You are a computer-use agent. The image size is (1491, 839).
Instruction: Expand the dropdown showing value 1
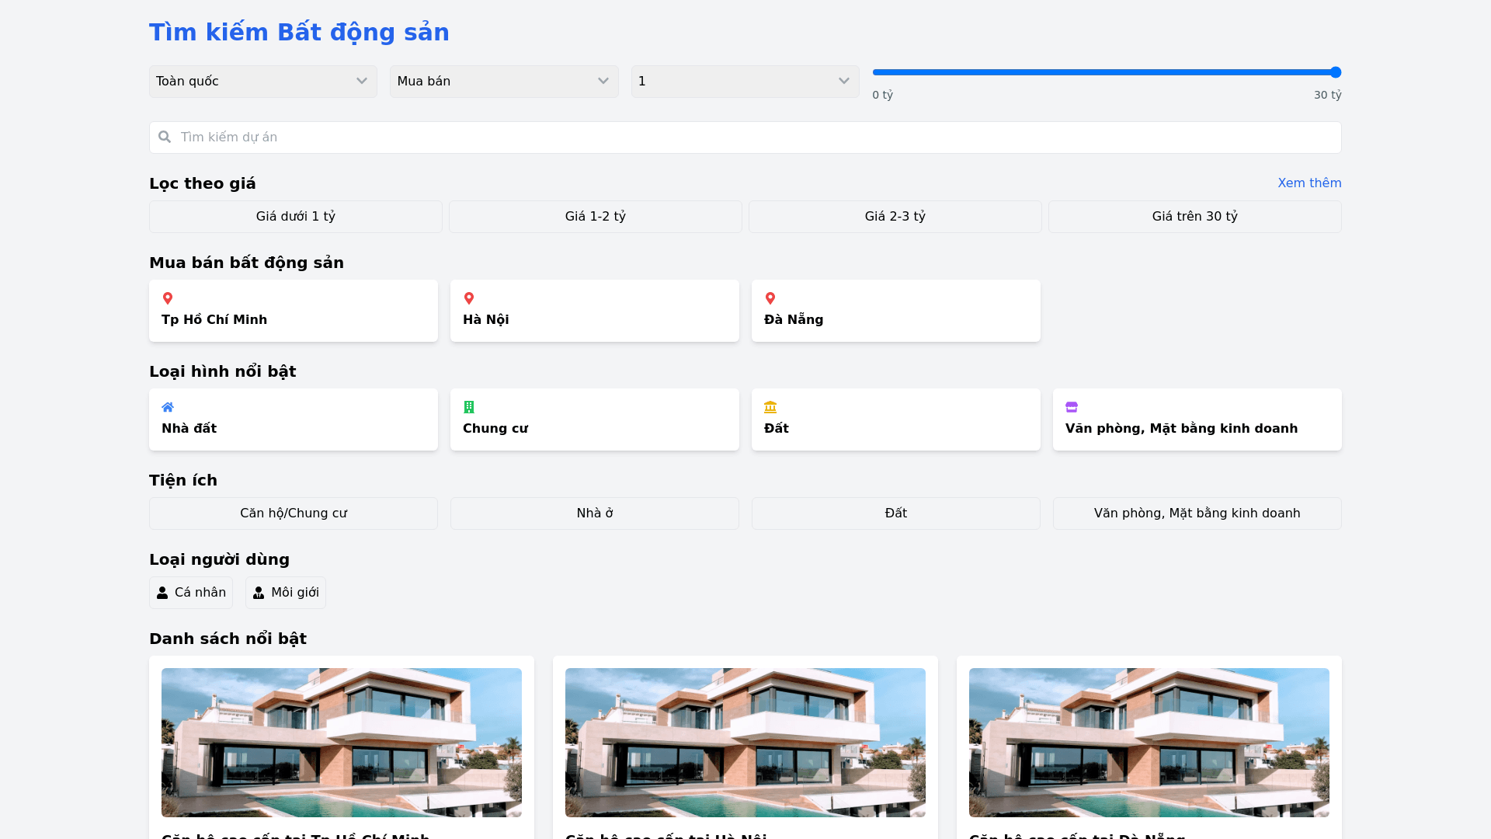click(745, 82)
